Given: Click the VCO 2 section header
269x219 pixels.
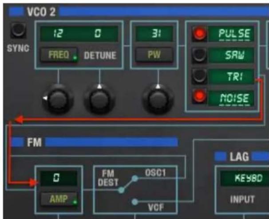Looking at the screenshot, I should click(x=41, y=12).
